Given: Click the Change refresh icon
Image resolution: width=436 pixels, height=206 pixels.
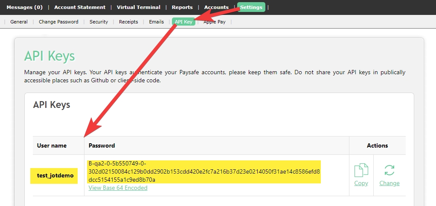Looking at the screenshot, I should [x=389, y=170].
